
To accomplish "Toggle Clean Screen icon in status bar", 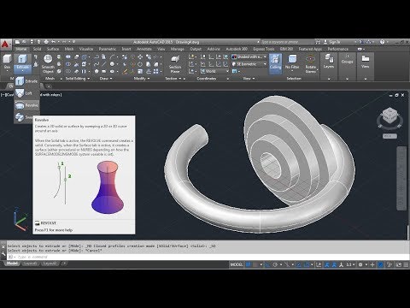I will [x=399, y=264].
